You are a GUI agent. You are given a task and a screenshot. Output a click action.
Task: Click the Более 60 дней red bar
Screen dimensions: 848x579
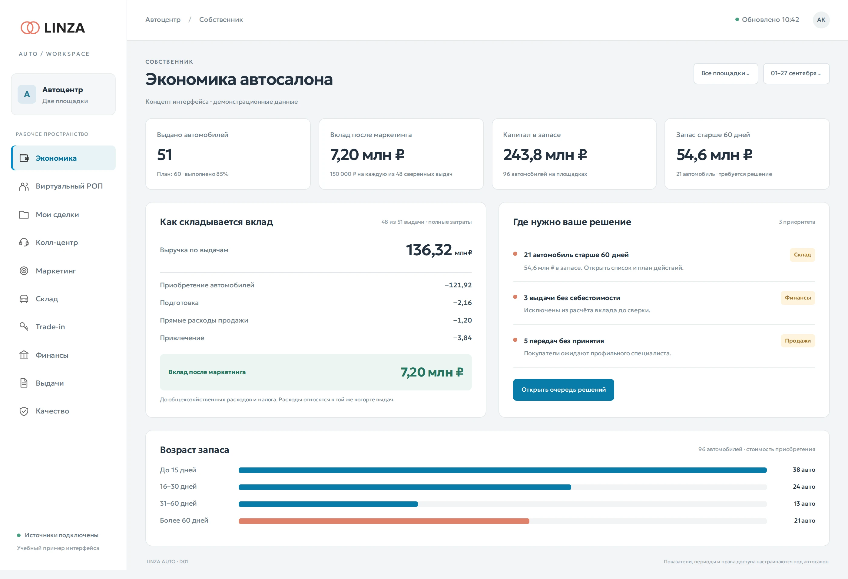tap(384, 521)
